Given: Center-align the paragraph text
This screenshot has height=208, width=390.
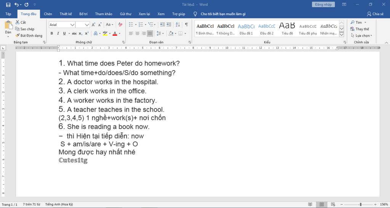Looking at the screenshot, I should pos(137,33).
